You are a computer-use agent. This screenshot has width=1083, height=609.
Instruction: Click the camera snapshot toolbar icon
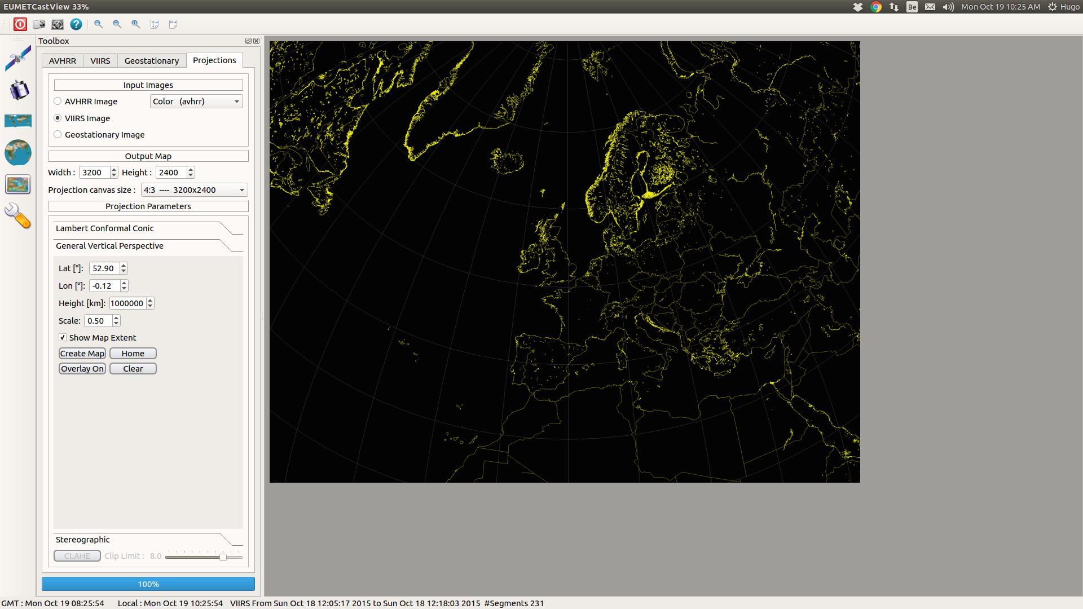pos(39,24)
